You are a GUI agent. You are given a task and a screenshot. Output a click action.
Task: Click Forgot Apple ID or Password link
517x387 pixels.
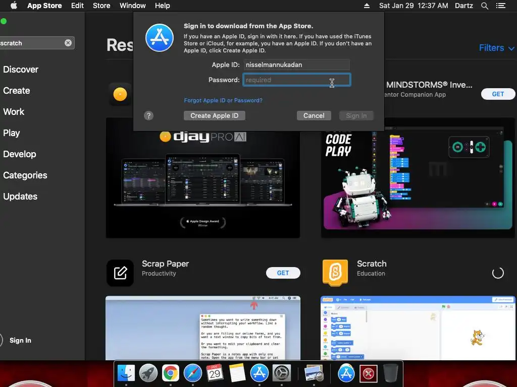pos(223,100)
